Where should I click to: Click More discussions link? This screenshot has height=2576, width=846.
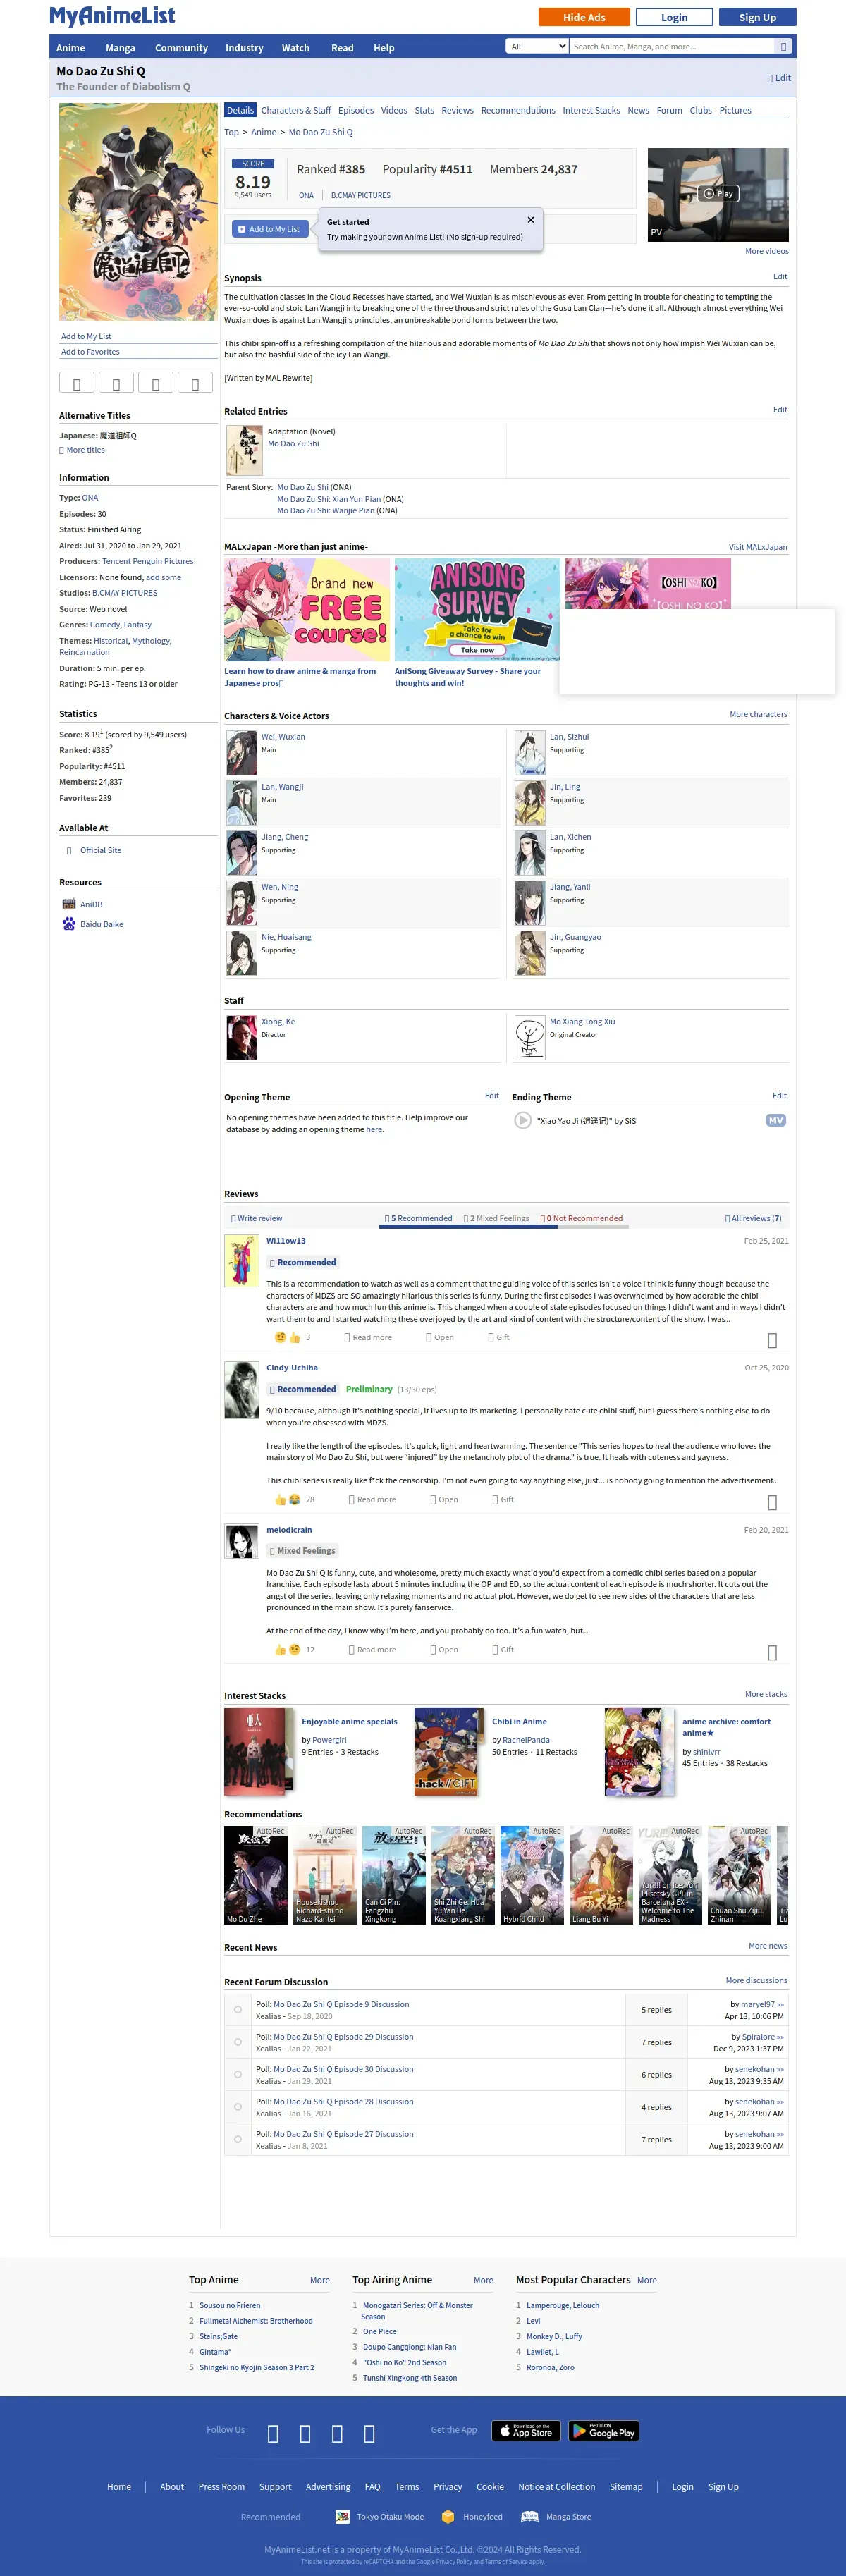(756, 1980)
